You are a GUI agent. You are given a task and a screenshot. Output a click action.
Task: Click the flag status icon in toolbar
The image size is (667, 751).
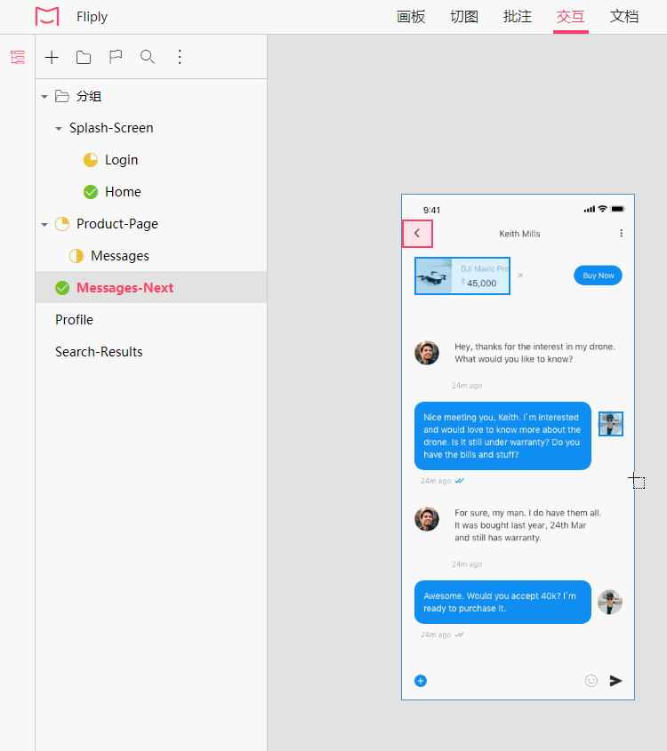116,58
